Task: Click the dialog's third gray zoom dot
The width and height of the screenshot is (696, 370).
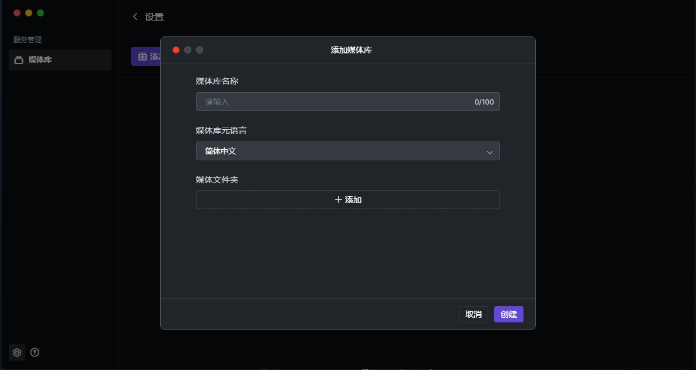Action: tap(200, 50)
